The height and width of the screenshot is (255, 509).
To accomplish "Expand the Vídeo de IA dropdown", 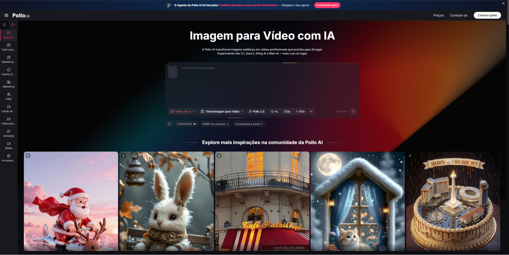I will [183, 111].
